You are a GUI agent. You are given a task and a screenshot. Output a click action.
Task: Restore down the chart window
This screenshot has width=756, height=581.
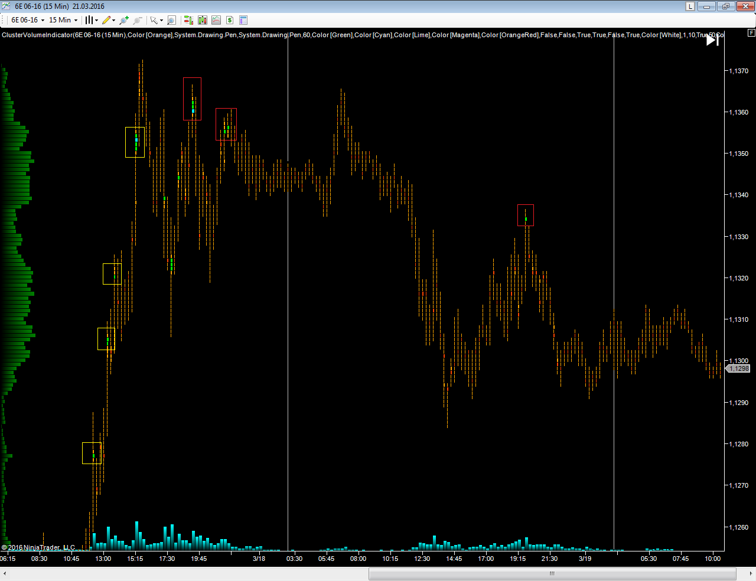[x=725, y=6]
